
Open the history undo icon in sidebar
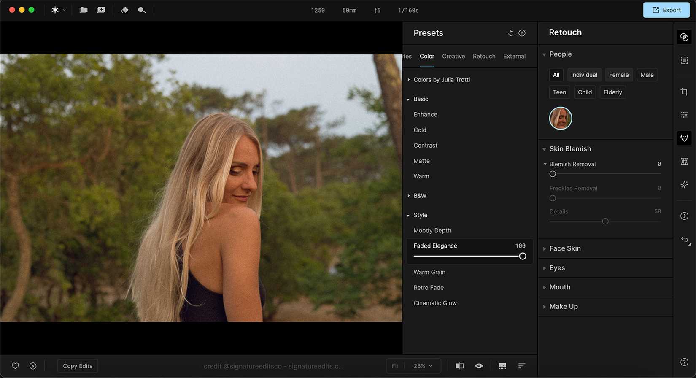click(685, 240)
